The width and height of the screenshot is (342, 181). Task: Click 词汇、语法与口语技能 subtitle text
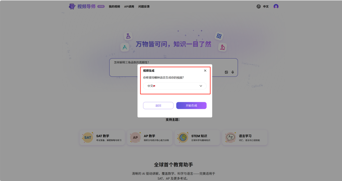click(x=249, y=140)
